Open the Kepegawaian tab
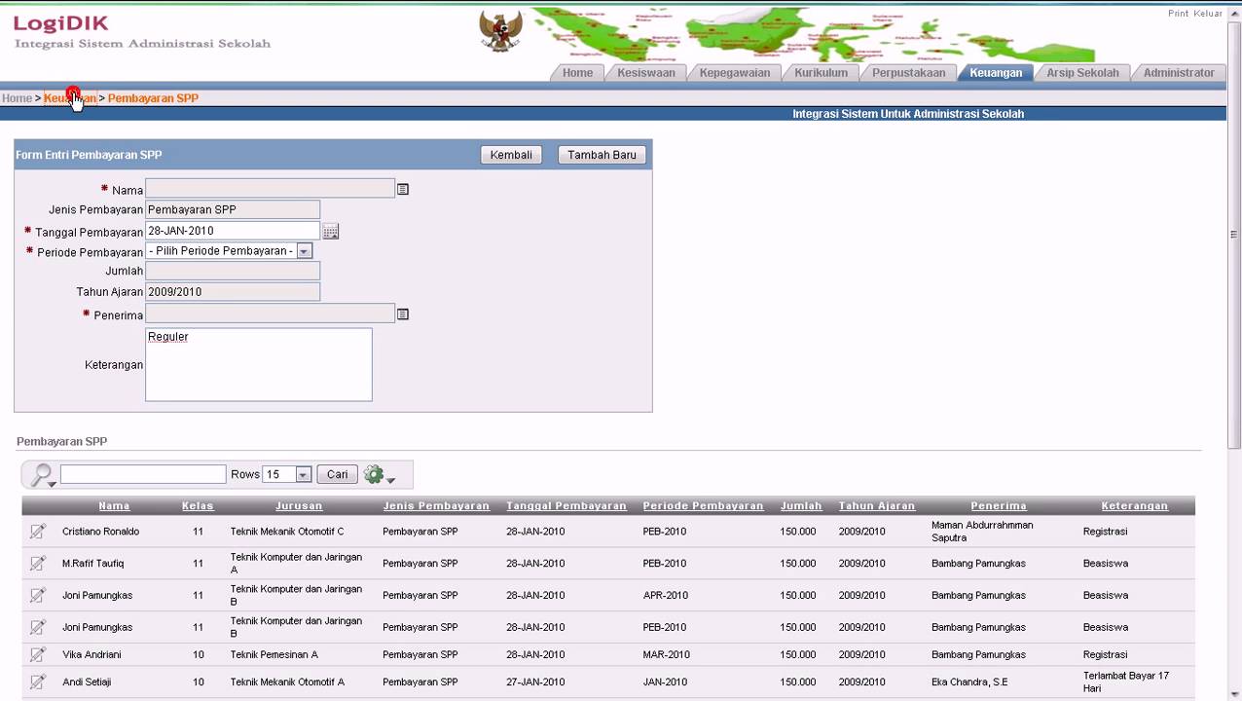 click(x=734, y=73)
